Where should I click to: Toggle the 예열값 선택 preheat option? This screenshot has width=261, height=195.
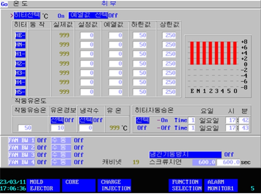[88, 15]
